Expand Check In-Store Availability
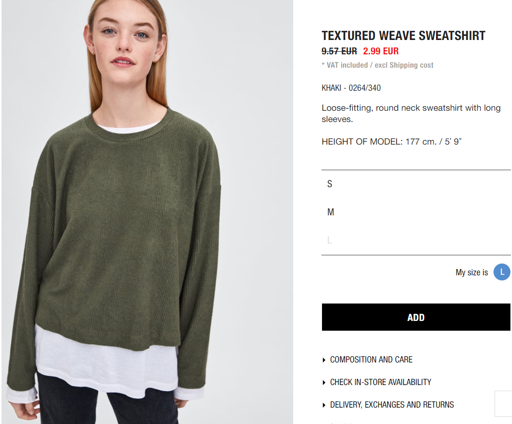512x424 pixels. tap(381, 382)
